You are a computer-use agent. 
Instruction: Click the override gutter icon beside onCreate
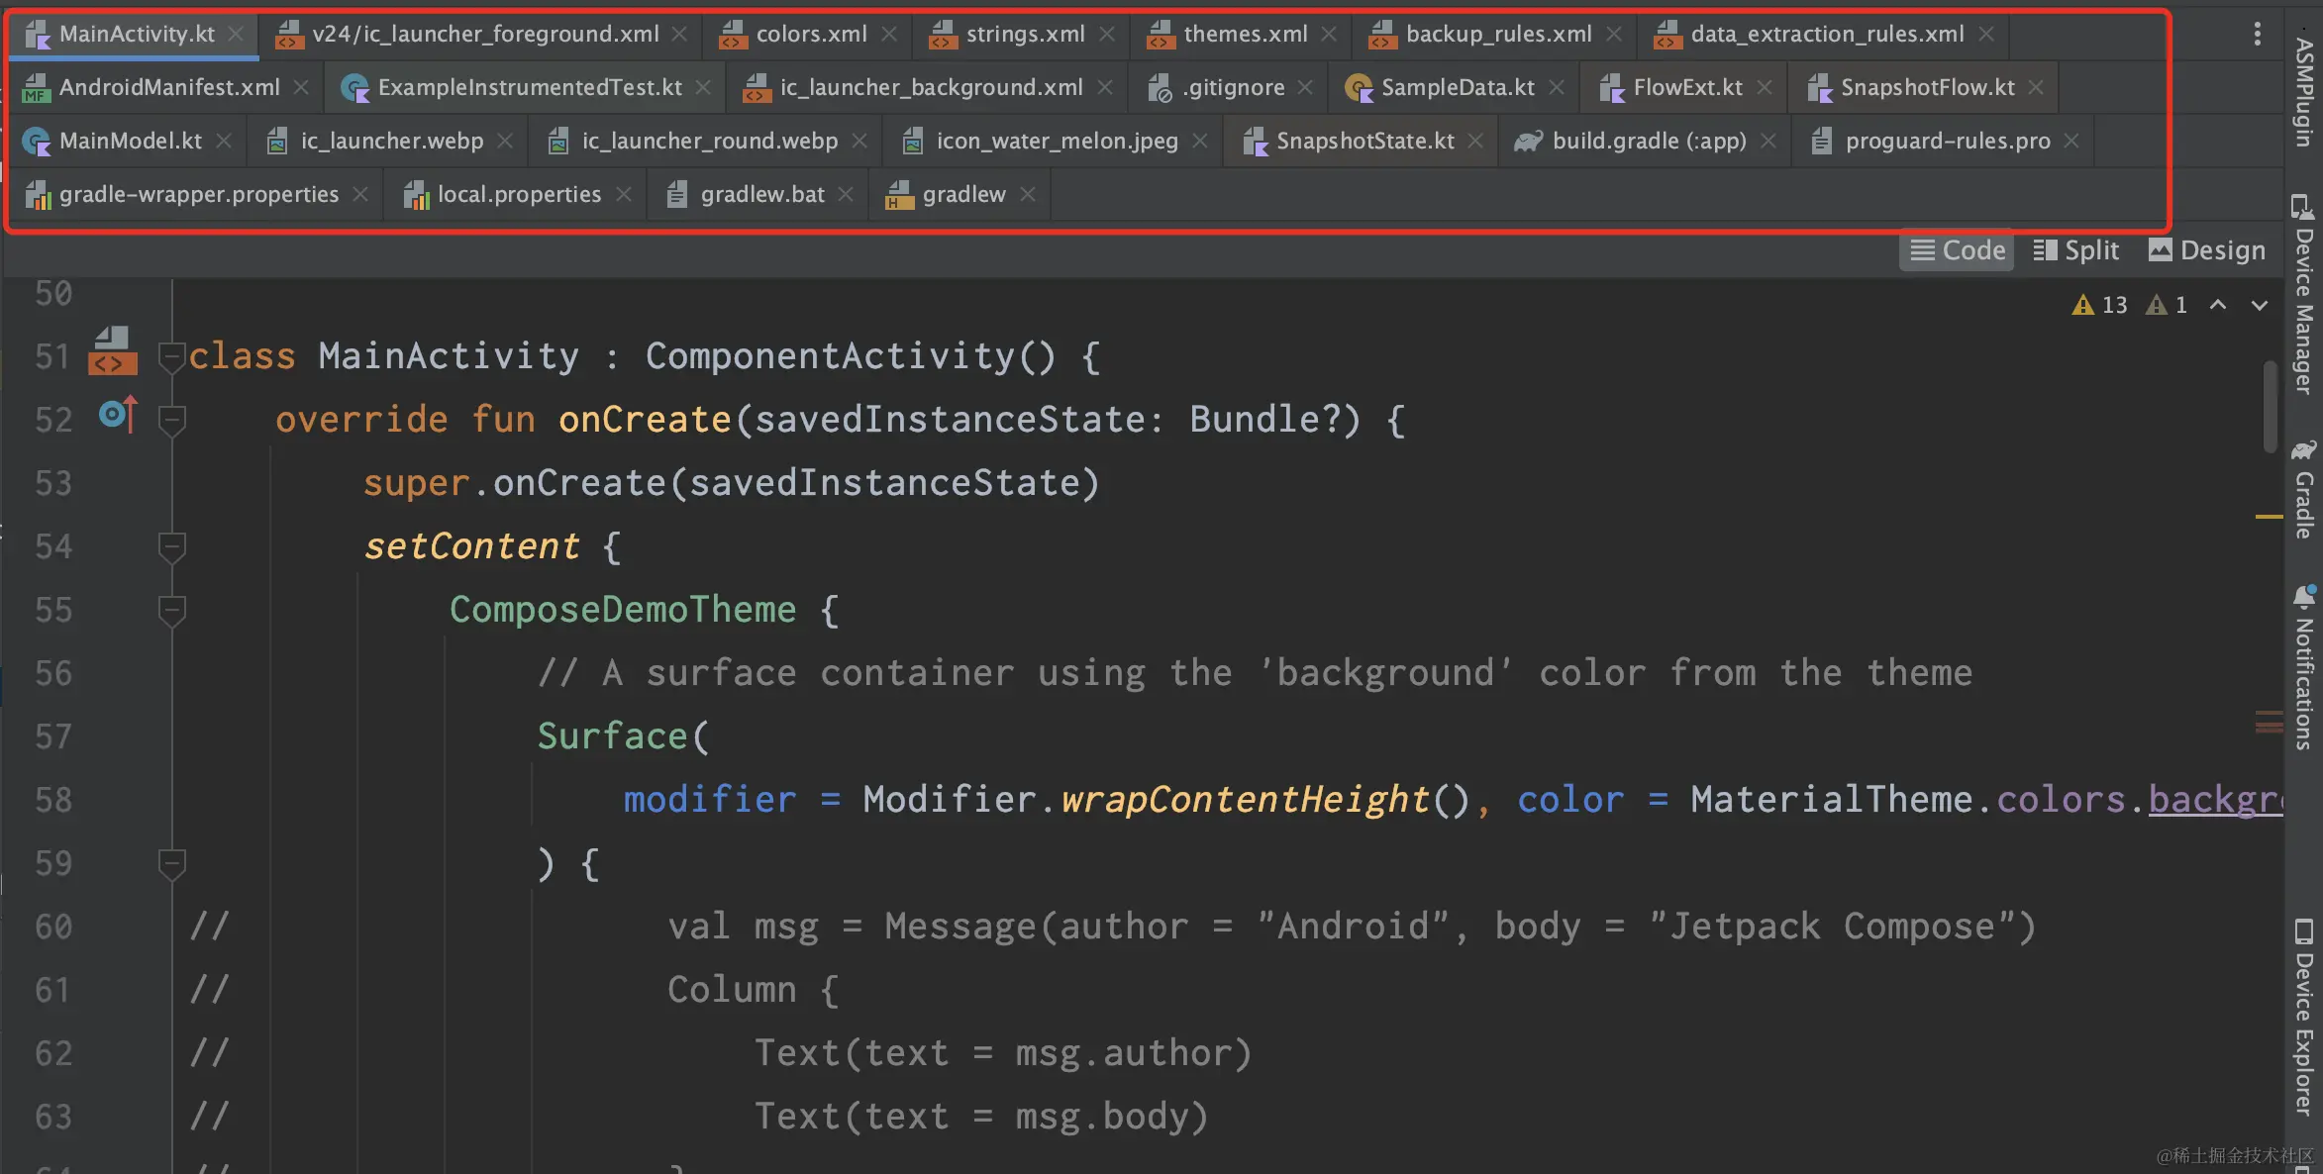(117, 414)
